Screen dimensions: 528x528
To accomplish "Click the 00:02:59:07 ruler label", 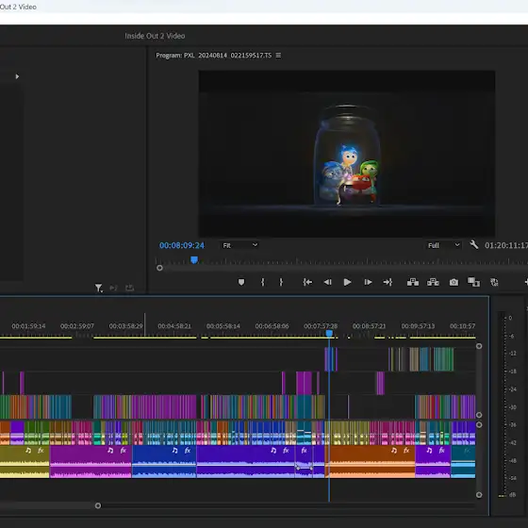I will [77, 326].
